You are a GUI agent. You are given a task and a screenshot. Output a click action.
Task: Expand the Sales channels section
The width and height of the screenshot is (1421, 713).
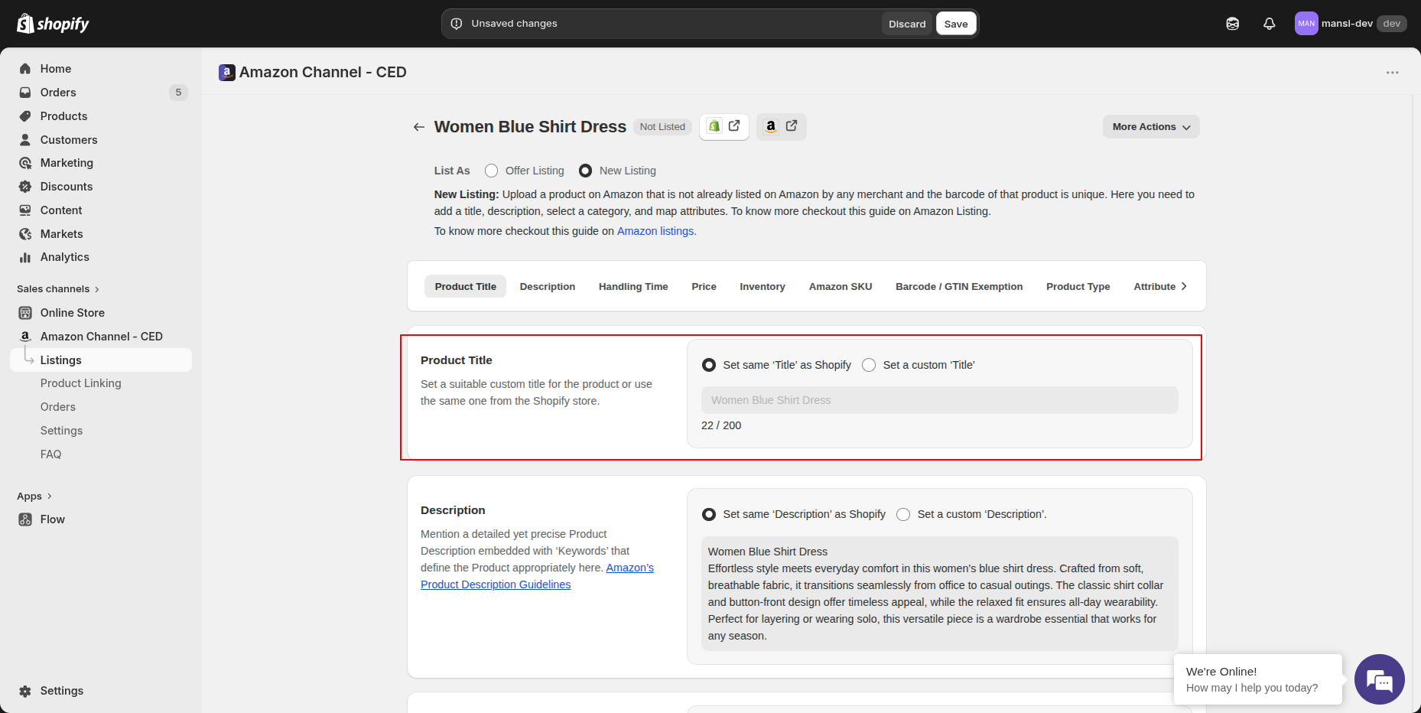coord(58,289)
